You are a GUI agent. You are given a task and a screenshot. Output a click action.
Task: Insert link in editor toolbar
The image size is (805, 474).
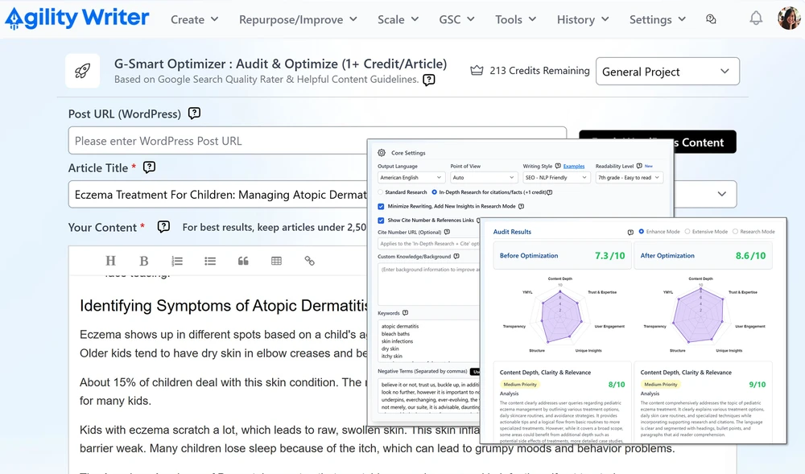pyautogui.click(x=310, y=261)
